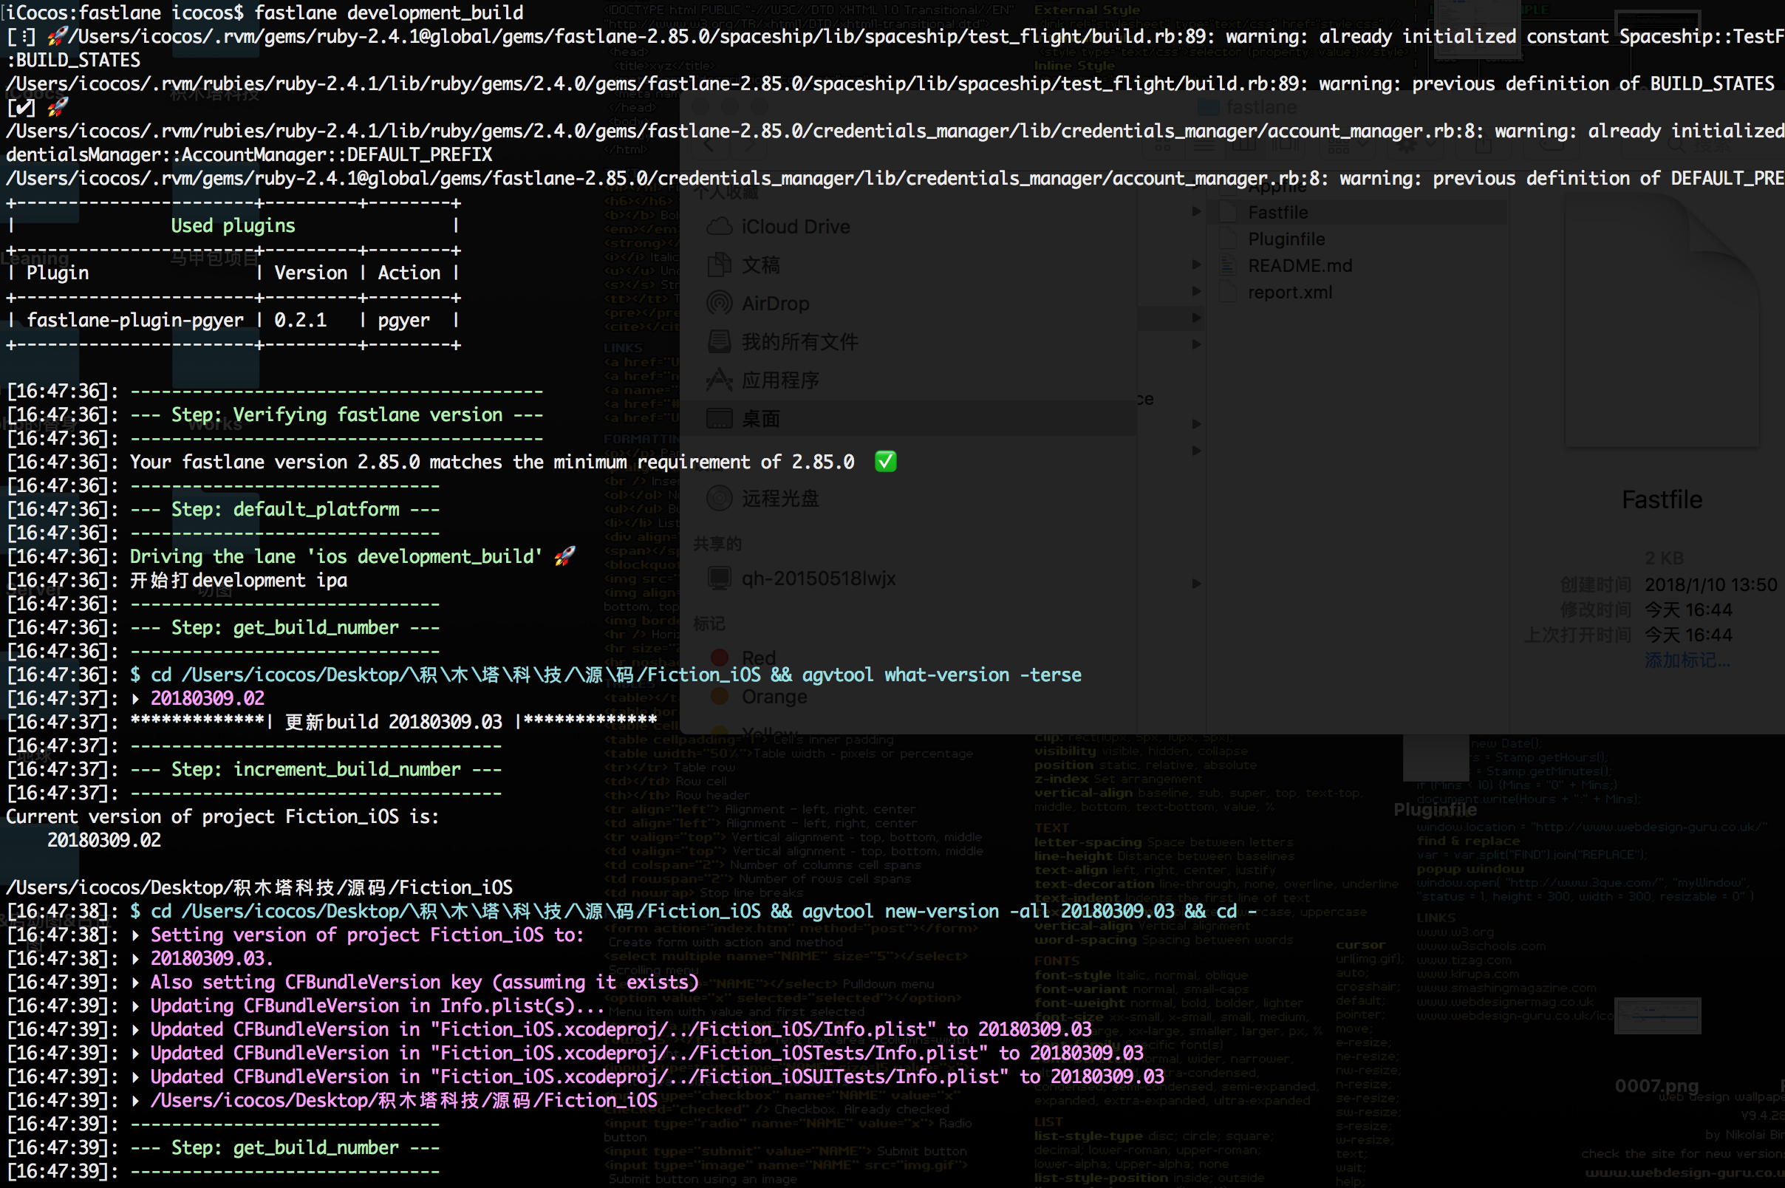Select the Fastfile in file list
The width and height of the screenshot is (1785, 1188).
[1277, 212]
